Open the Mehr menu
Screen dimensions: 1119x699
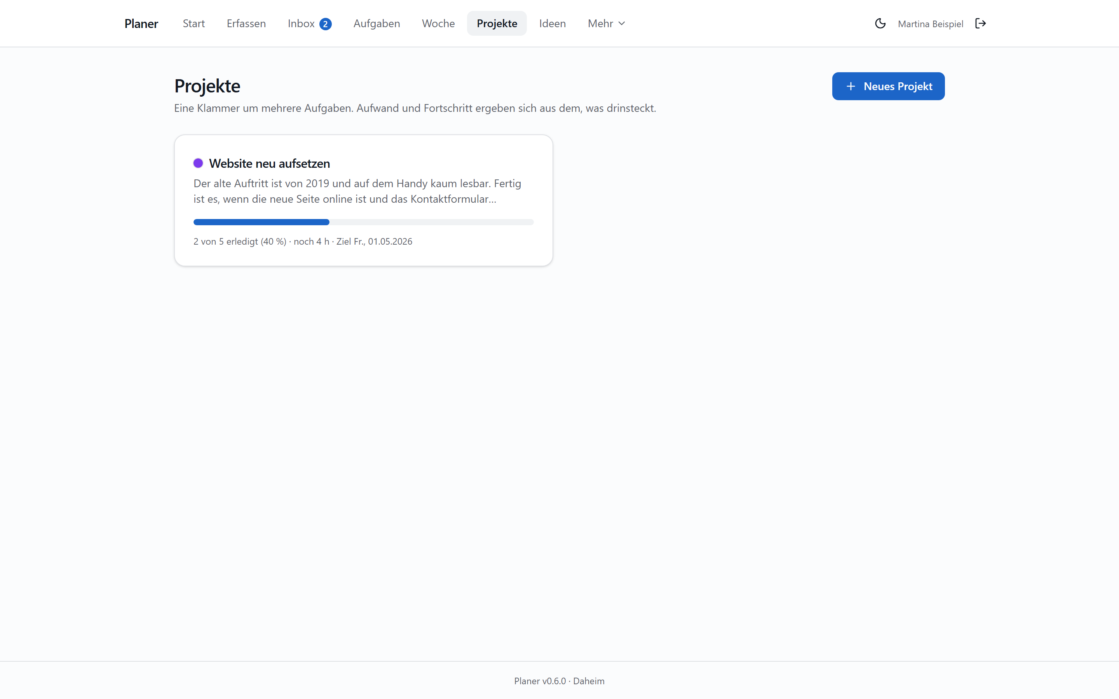[x=606, y=24]
